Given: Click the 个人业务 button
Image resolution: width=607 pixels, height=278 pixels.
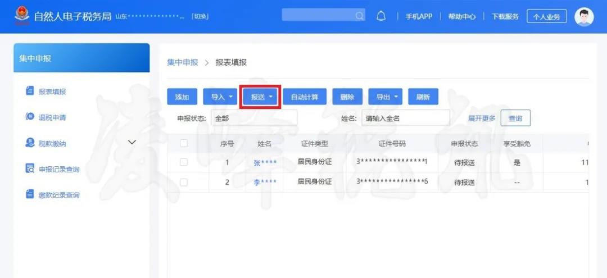Looking at the screenshot, I should (547, 17).
